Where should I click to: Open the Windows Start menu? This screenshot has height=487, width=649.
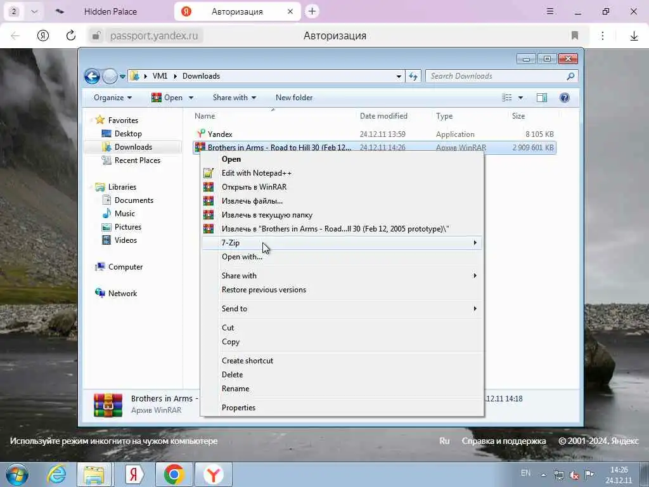click(x=17, y=474)
